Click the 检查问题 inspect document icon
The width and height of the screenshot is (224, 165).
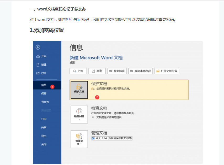click(x=79, y=111)
